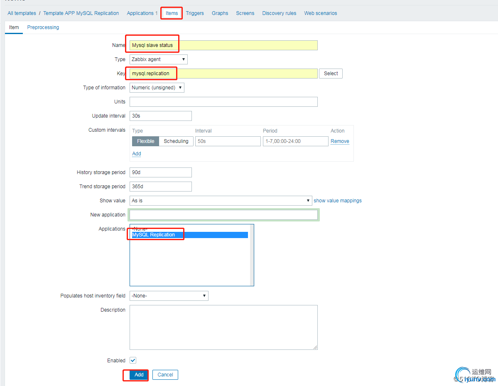Open Template APP MySQL Replication link
The width and height of the screenshot is (498, 386).
point(81,13)
